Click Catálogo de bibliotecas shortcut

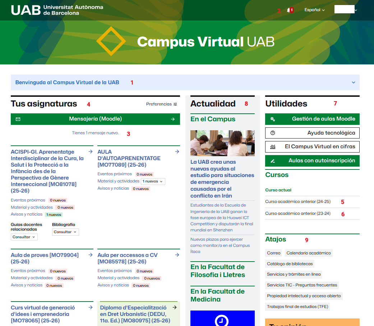pyautogui.click(x=290, y=264)
